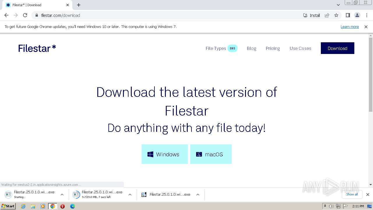Open the download item showing 9.7/19.0 MB
This screenshot has height=210, width=373.
tap(98, 194)
